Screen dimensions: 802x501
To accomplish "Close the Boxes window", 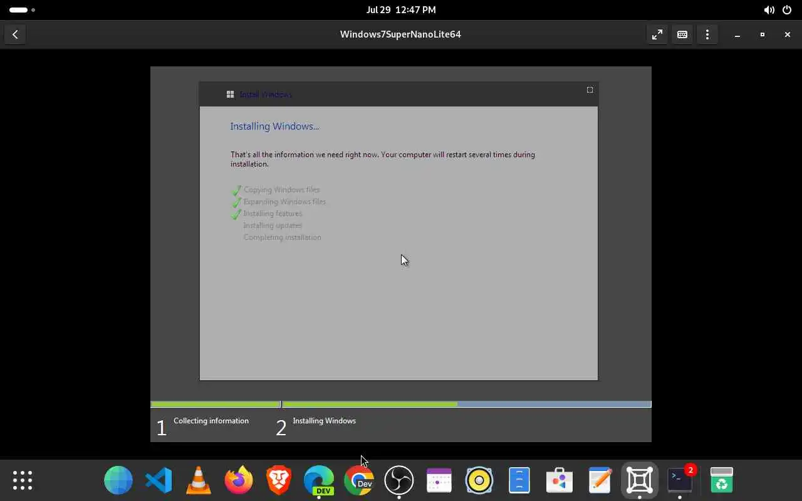I will coord(788,34).
